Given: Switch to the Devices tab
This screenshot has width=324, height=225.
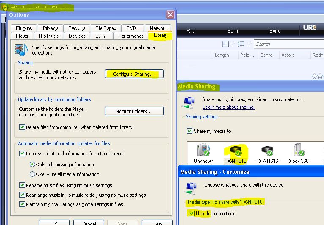Looking at the screenshot, I should 77,36.
